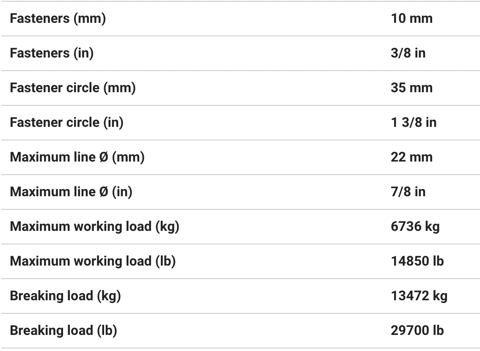Click the Fasteners (mm) label
The image size is (480, 351).
pos(58,19)
